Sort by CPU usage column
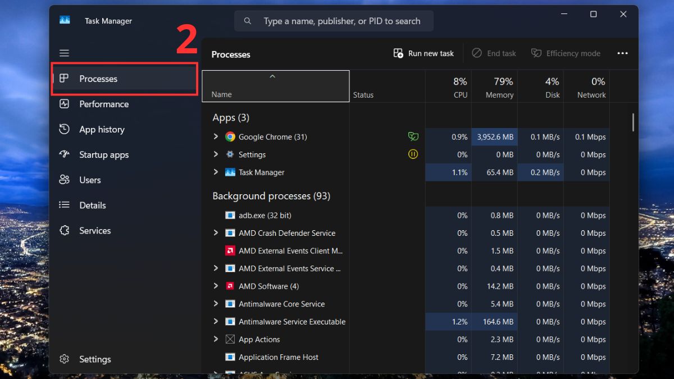674x379 pixels. point(448,86)
